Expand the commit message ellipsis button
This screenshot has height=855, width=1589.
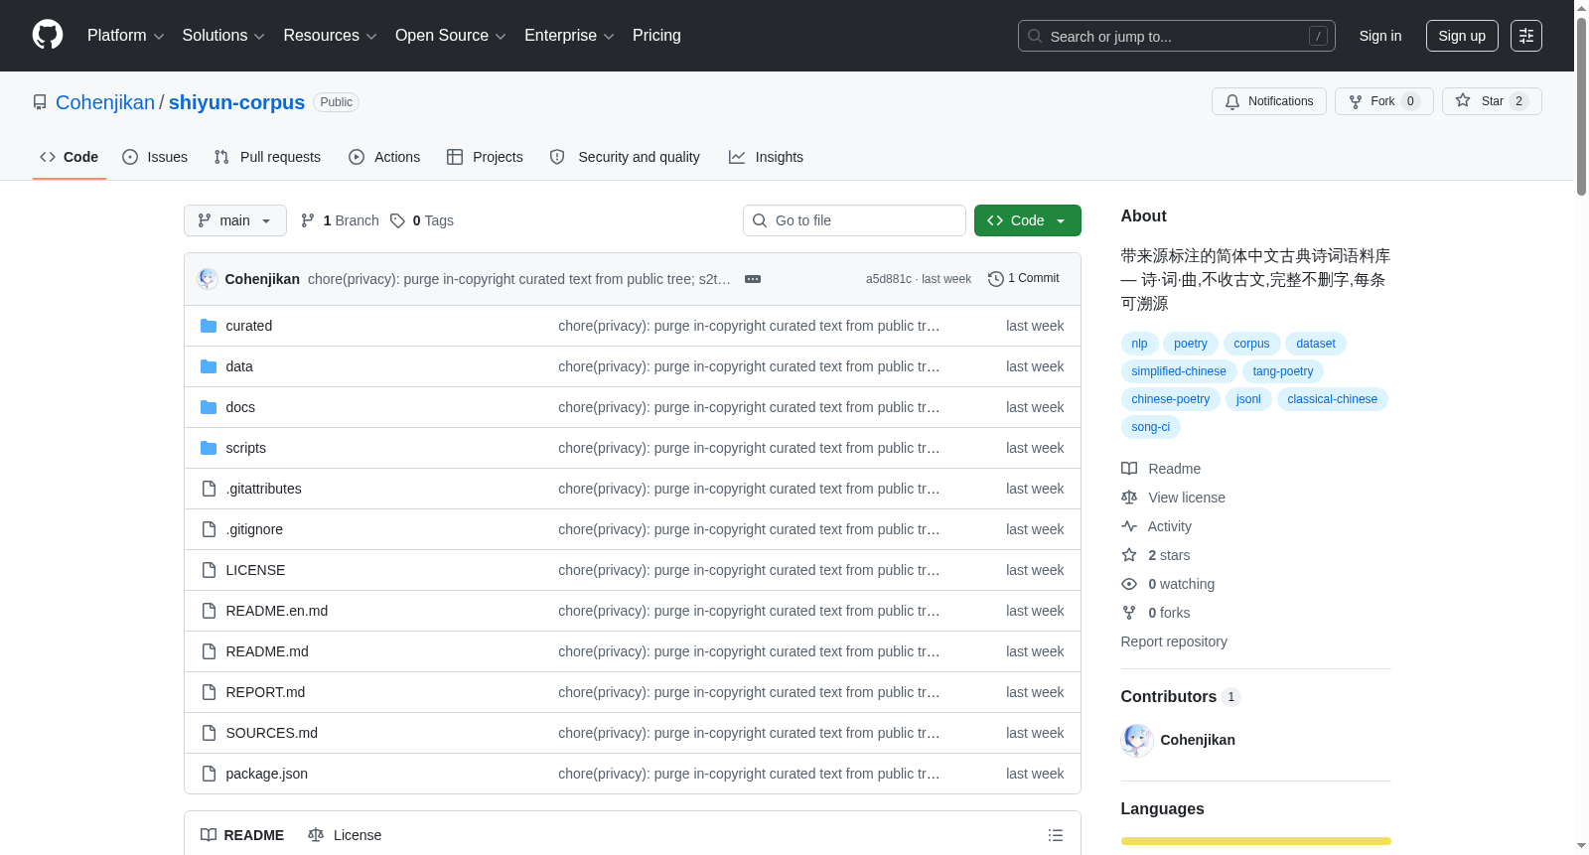753,279
